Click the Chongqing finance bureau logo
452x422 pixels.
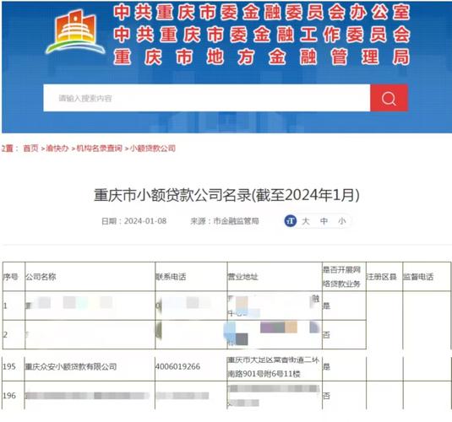pos(75,31)
